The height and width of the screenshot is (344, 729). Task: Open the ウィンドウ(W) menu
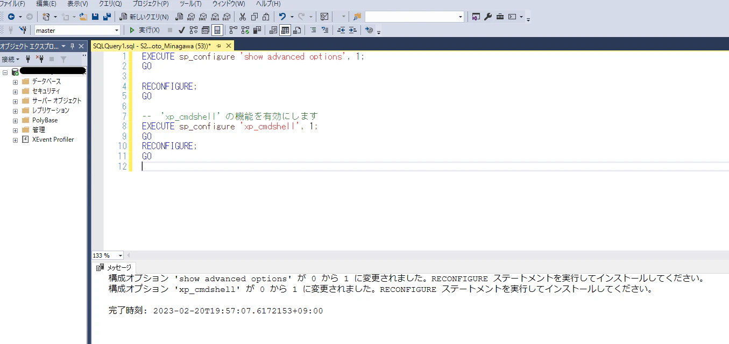point(229,4)
